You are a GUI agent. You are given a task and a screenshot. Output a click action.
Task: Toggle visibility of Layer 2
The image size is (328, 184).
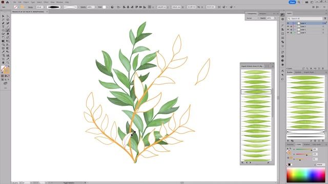pyautogui.click(x=288, y=30)
